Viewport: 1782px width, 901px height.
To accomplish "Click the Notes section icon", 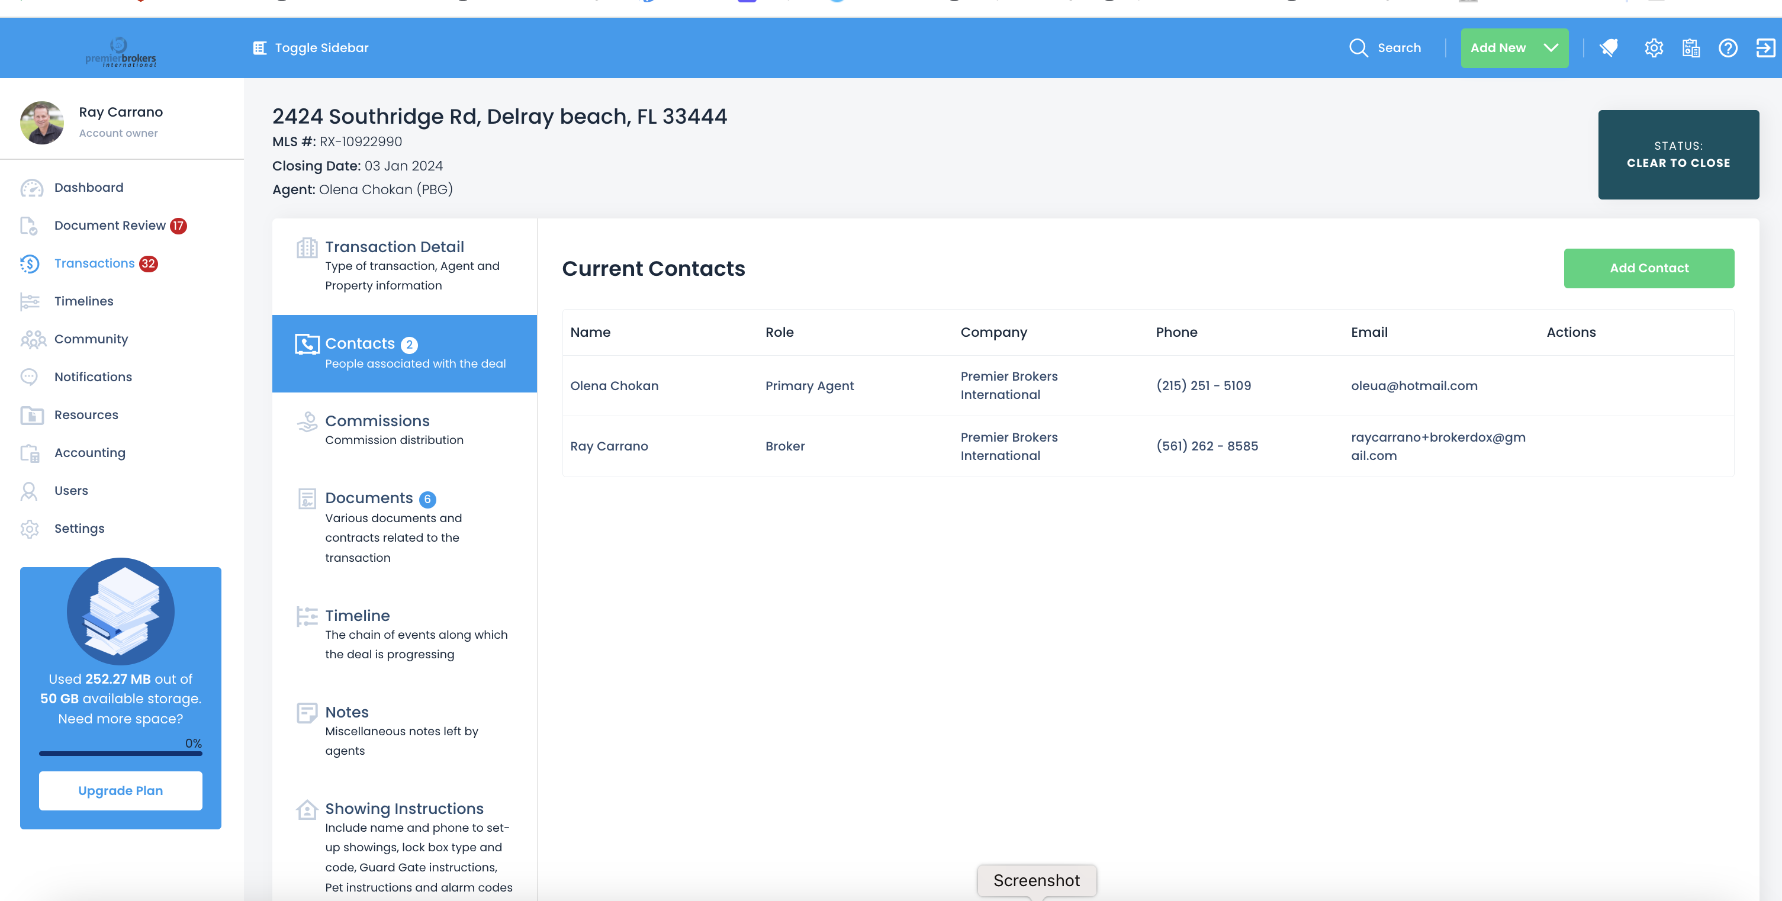I will [307, 712].
